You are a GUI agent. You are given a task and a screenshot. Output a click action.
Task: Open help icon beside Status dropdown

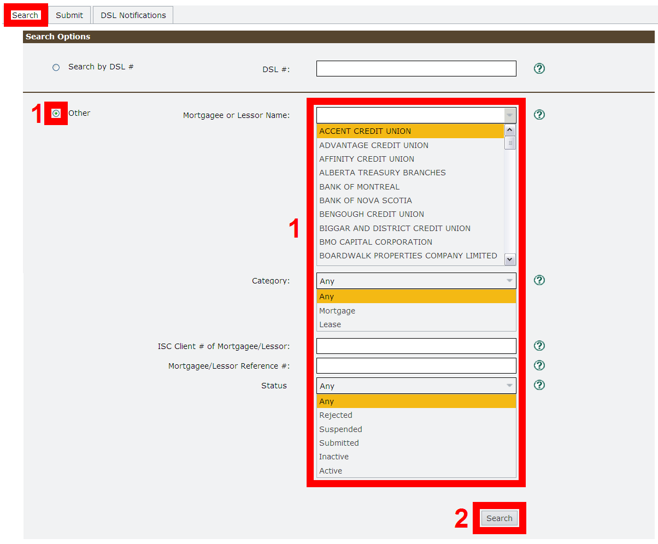point(539,385)
